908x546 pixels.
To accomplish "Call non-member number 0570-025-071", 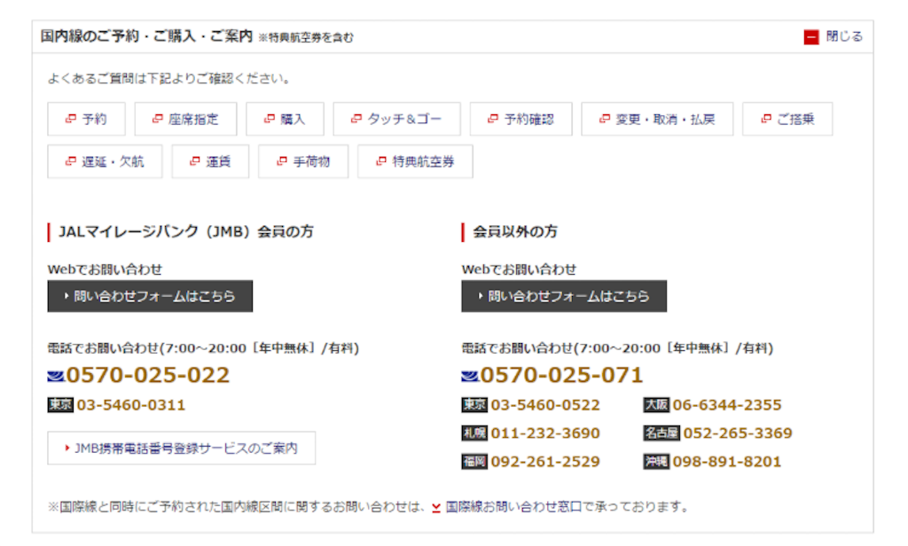I will click(x=561, y=375).
